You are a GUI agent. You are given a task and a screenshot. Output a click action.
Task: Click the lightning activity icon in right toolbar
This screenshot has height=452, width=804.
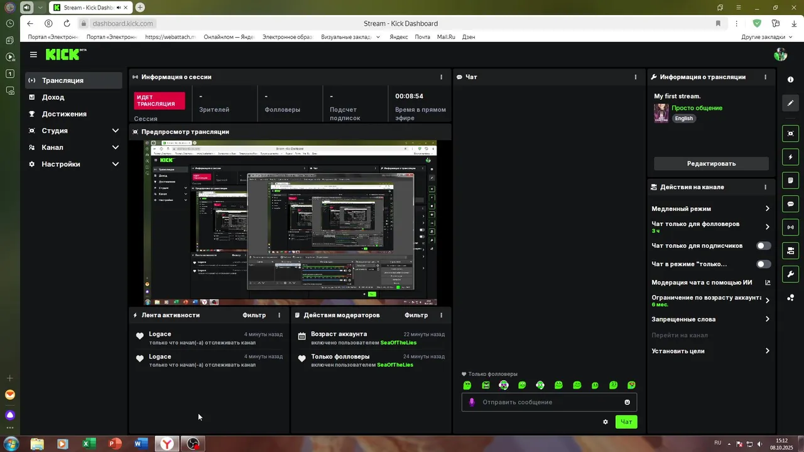click(x=791, y=157)
